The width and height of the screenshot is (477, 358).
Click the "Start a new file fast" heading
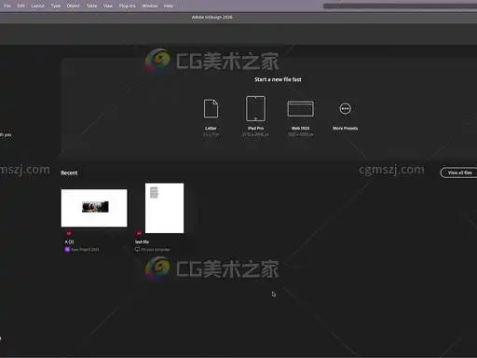278,79
